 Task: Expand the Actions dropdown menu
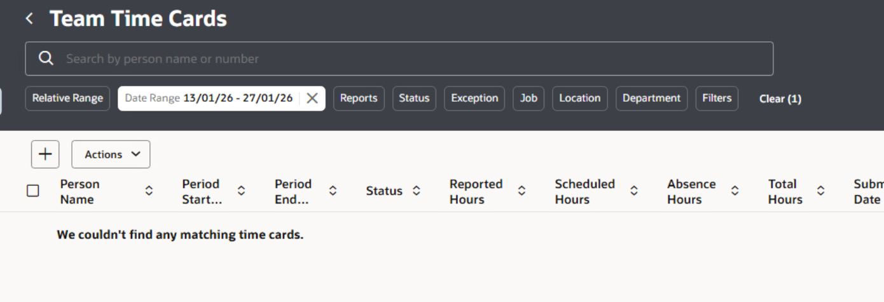click(x=111, y=154)
